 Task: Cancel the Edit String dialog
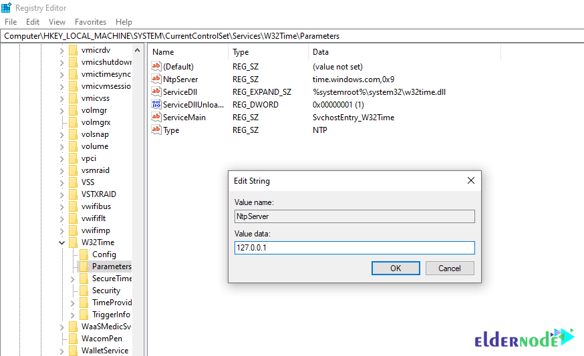pos(450,268)
